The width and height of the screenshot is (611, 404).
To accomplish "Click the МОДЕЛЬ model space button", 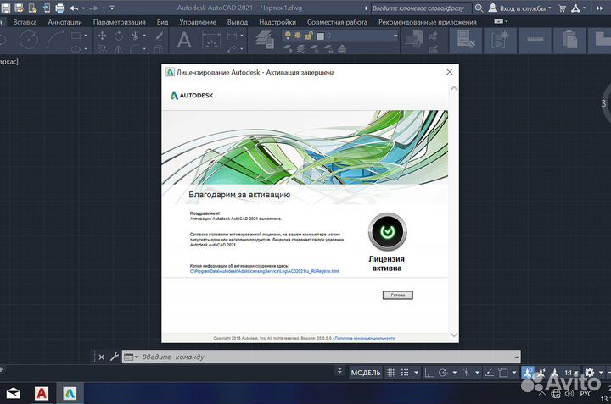I will click(366, 373).
